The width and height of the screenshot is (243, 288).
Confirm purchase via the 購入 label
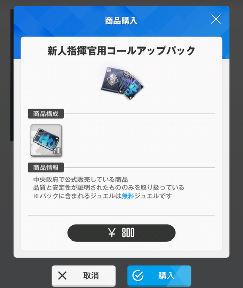coord(167,276)
